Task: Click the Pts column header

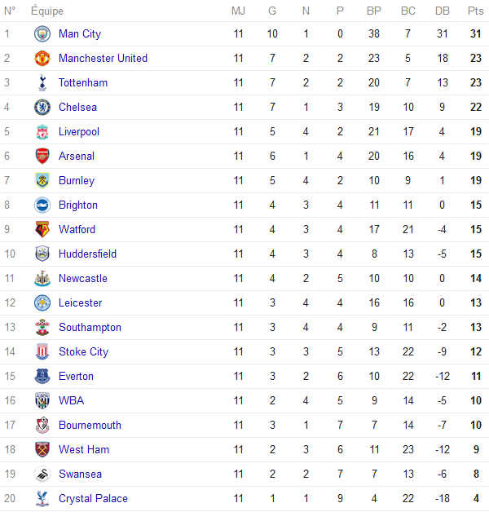Action: click(475, 11)
